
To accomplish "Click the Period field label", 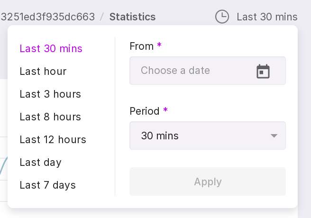I will click(x=145, y=111).
